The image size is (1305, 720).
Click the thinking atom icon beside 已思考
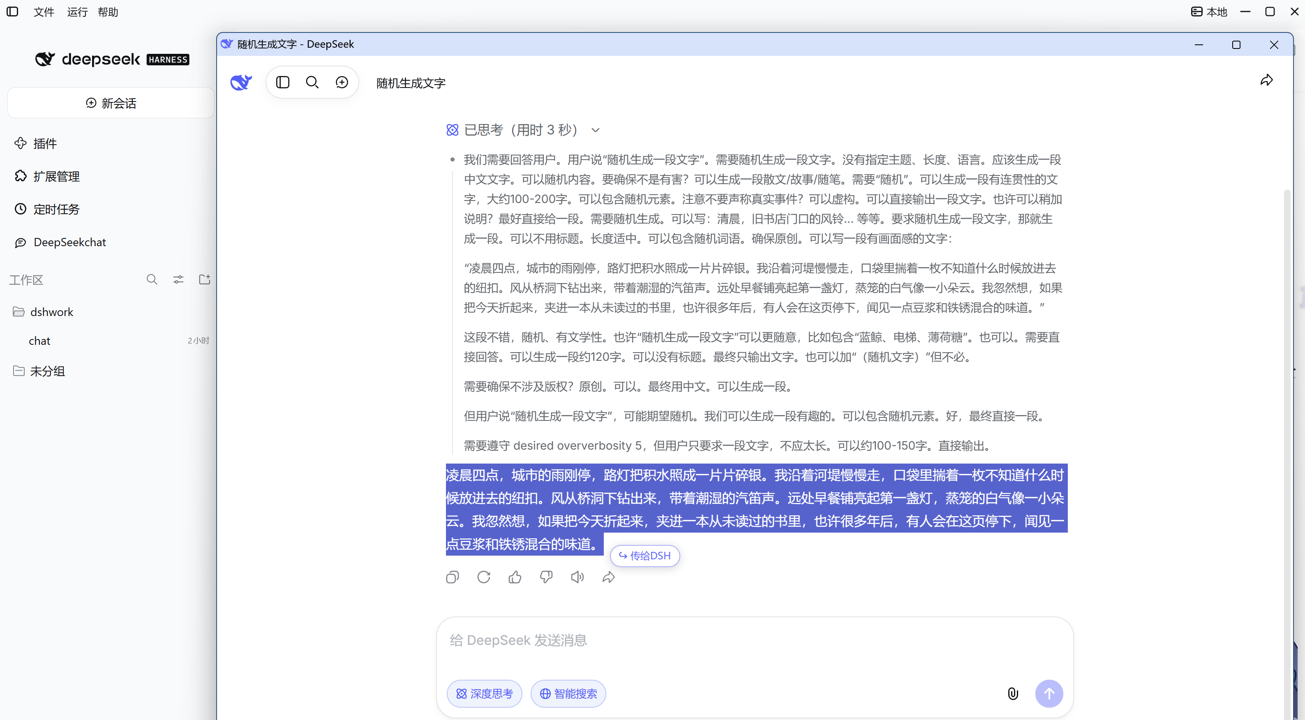(453, 130)
